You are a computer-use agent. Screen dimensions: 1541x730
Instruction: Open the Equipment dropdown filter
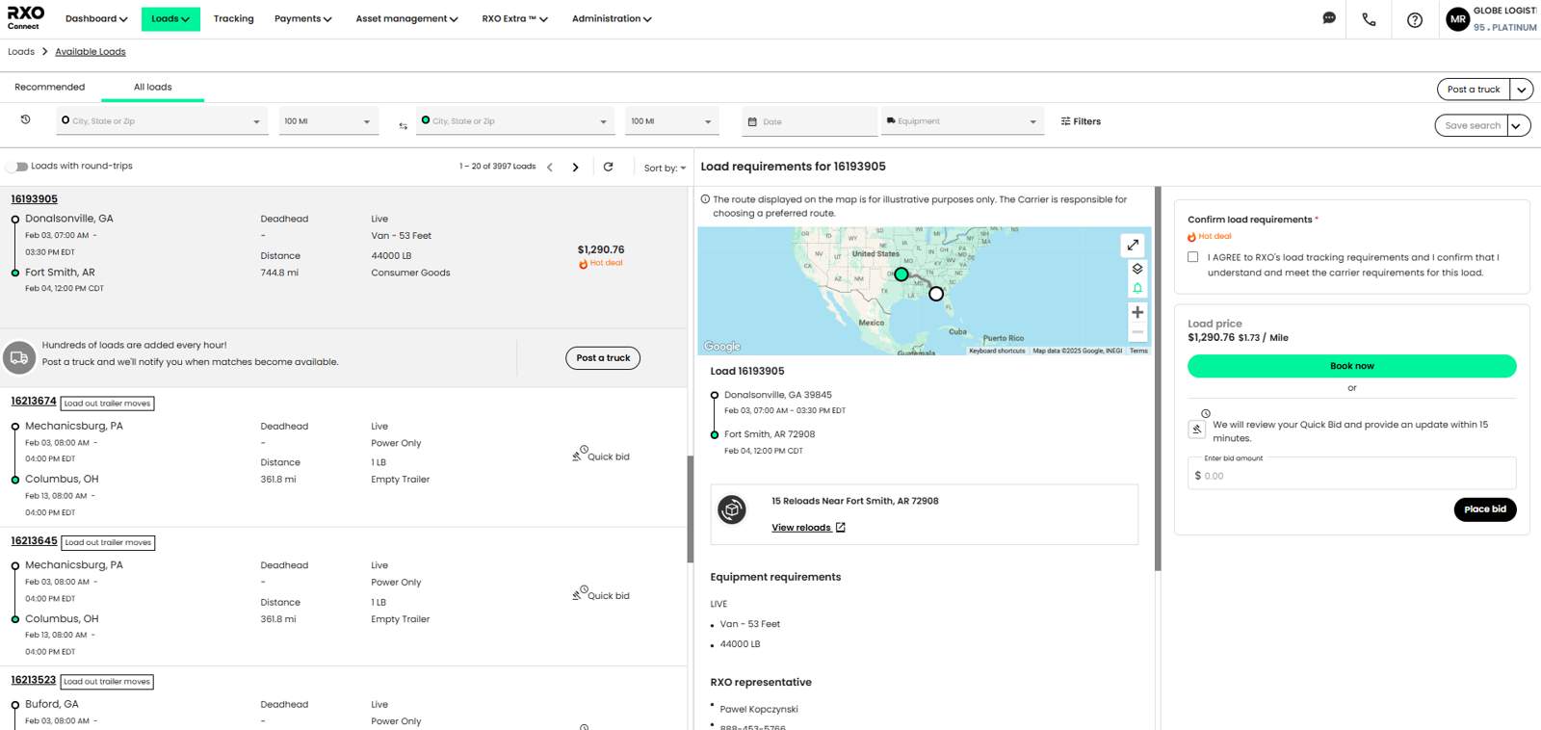tap(961, 121)
